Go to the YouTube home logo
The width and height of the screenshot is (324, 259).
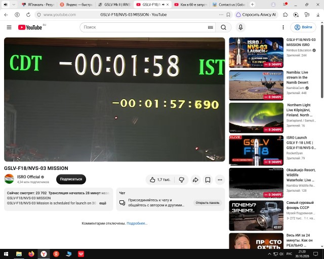pos(30,27)
